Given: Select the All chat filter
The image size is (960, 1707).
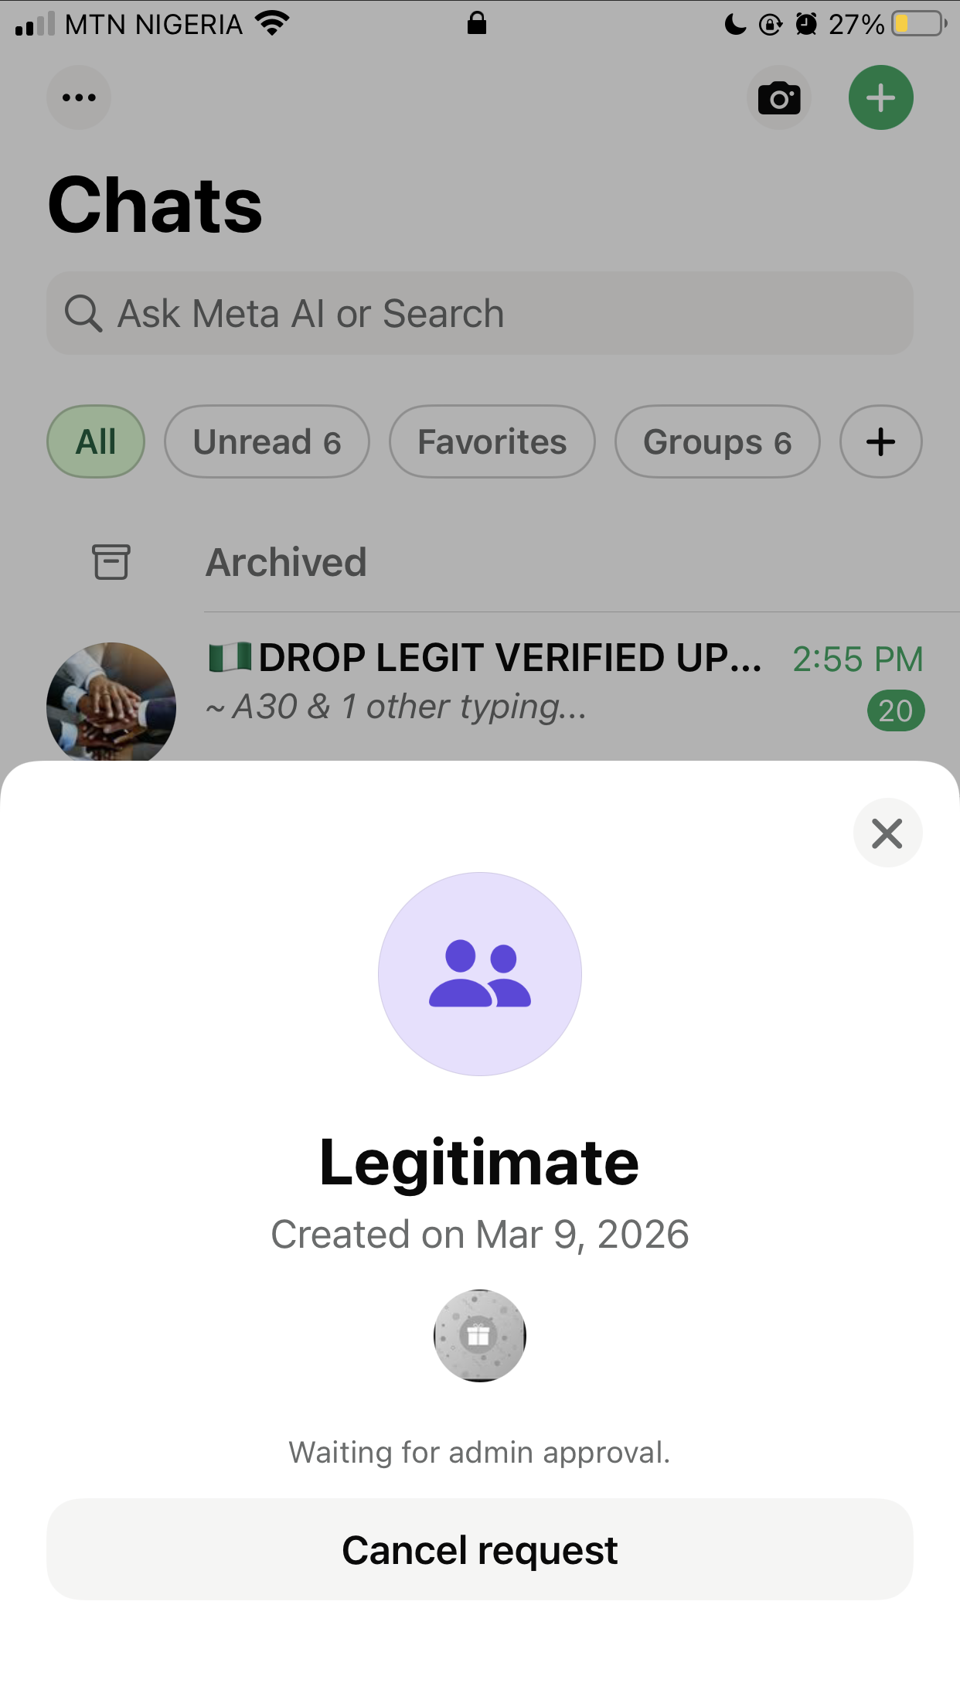Looking at the screenshot, I should pos(96,442).
